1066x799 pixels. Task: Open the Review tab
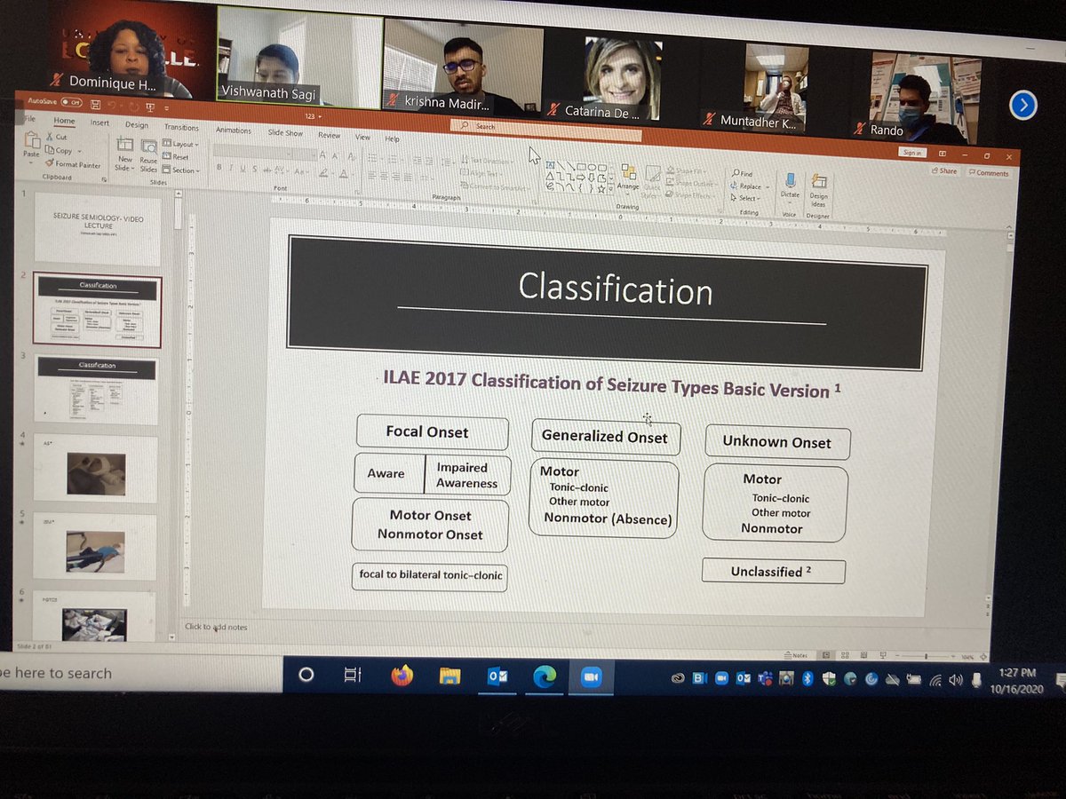[x=330, y=135]
